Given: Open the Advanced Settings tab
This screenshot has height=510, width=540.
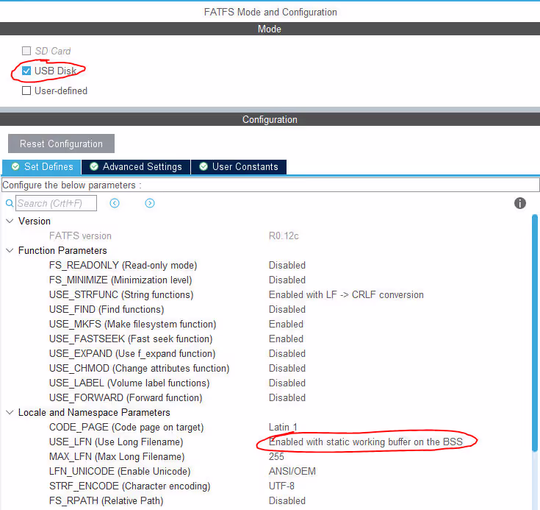Looking at the screenshot, I should click(x=136, y=167).
